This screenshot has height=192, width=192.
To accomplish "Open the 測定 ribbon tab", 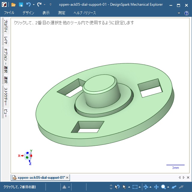I will click(61, 13).
